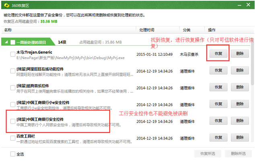Minimize the 360恢复区 window
255x168 pixels.
[239, 5]
